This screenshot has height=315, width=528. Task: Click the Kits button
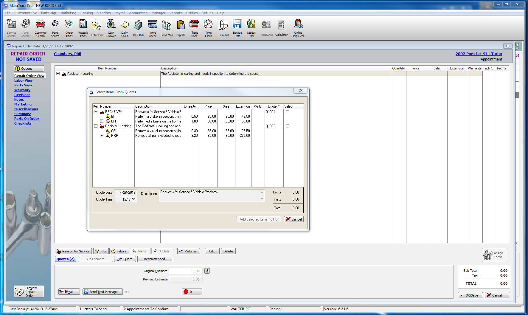coord(101,251)
